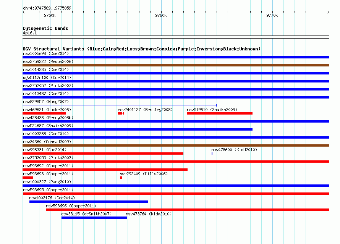Open the nsv478600 (Kidd2010) label
This screenshot has height=244, width=340.
[x=234, y=150]
